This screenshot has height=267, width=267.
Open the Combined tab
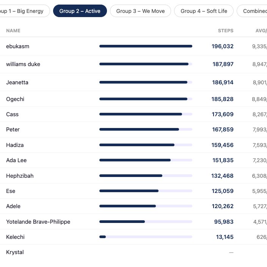252,11
